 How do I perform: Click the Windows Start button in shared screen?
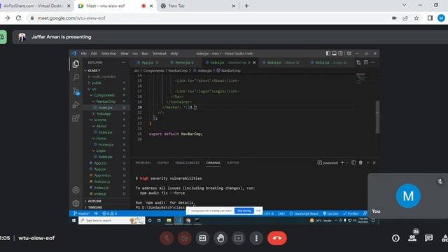click(73, 220)
